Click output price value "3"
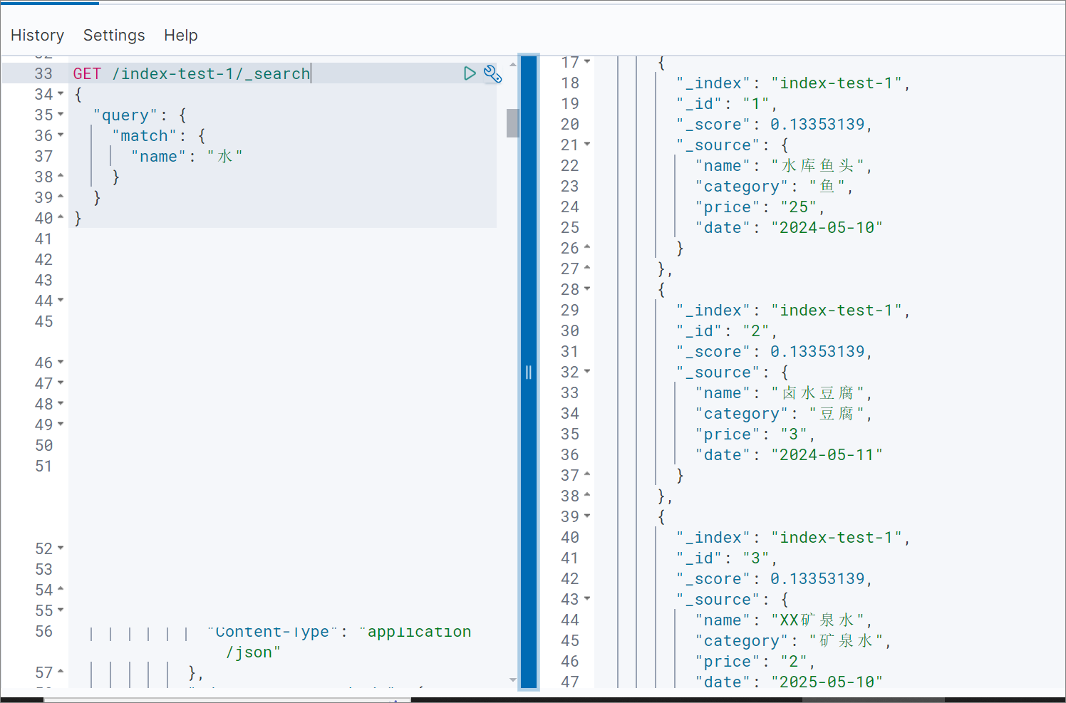The width and height of the screenshot is (1066, 703). (x=794, y=434)
